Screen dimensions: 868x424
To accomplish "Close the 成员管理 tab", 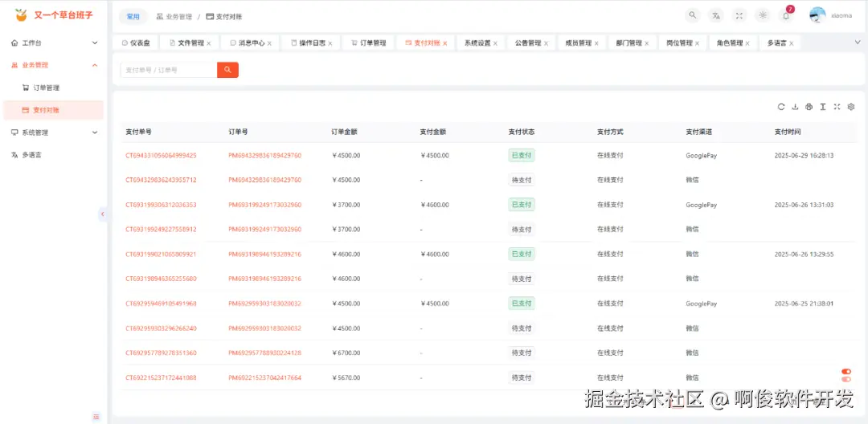I will (x=596, y=43).
